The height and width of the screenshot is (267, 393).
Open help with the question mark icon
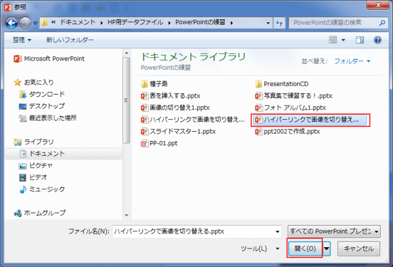pos(378,40)
